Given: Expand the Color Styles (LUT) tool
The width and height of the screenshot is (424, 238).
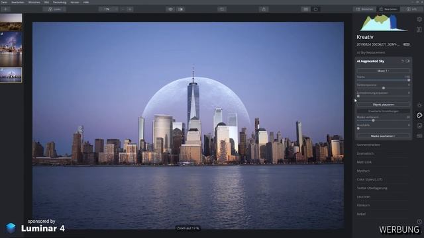Looking at the screenshot, I should [x=370, y=179].
